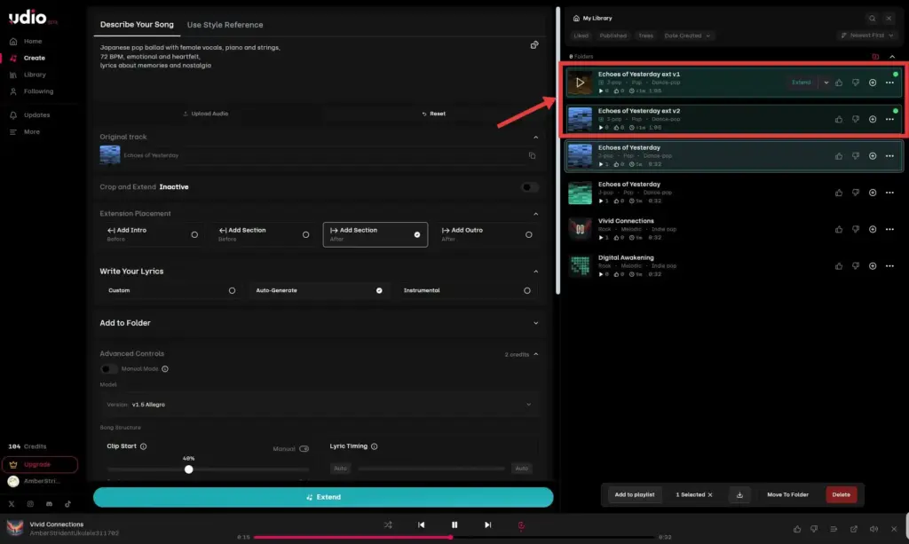The width and height of the screenshot is (909, 544).
Task: Select the Add Intro placement option
Action: pos(153,234)
